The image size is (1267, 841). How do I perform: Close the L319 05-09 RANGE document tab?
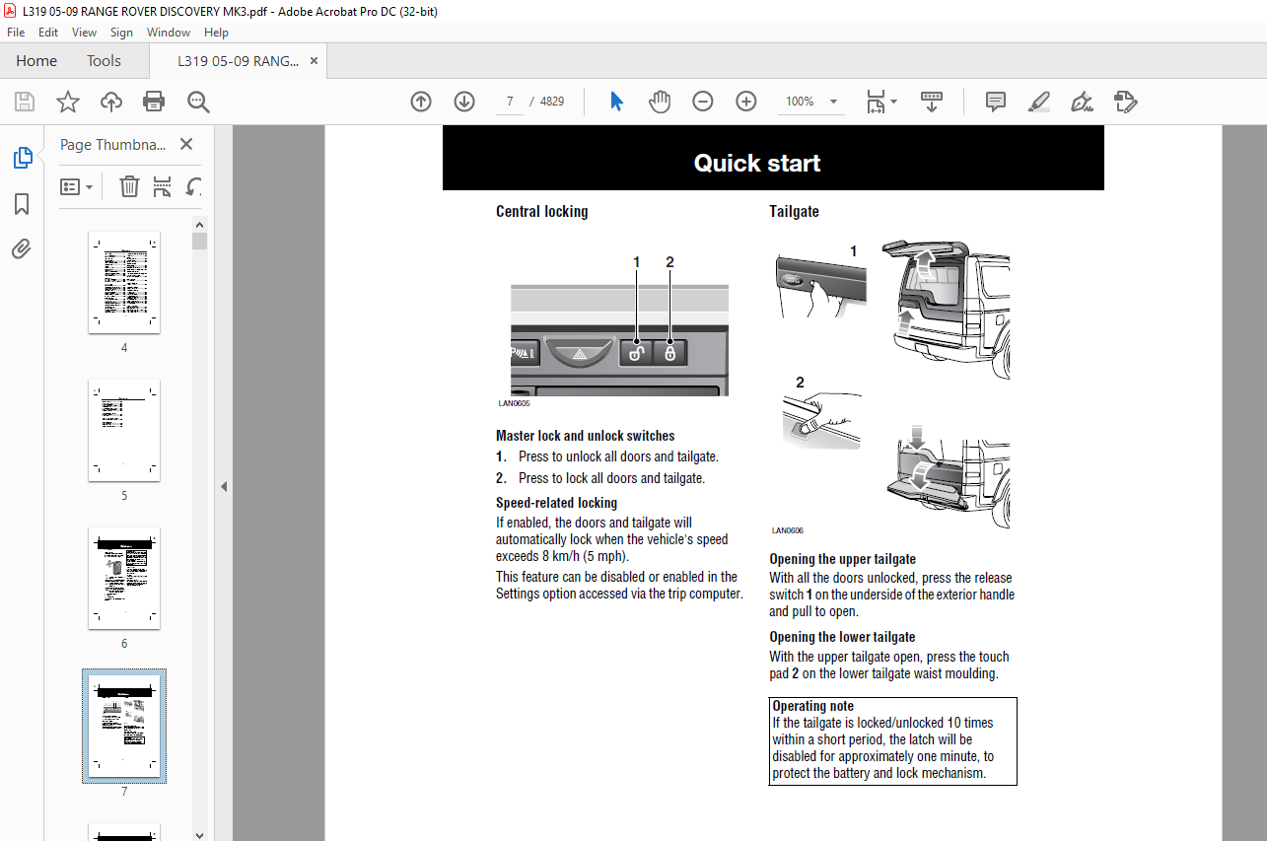click(315, 60)
